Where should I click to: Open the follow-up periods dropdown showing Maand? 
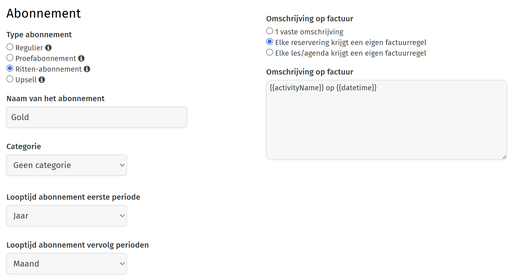click(67, 264)
